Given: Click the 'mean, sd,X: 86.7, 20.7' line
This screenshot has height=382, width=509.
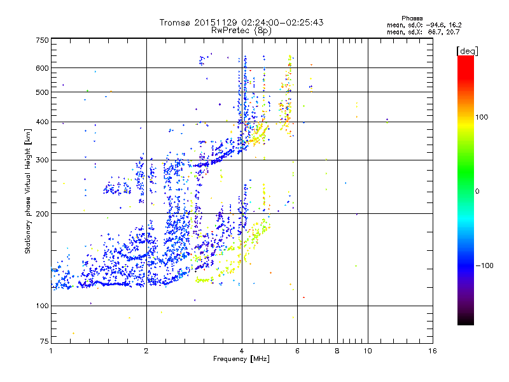Looking at the screenshot, I should (x=423, y=32).
